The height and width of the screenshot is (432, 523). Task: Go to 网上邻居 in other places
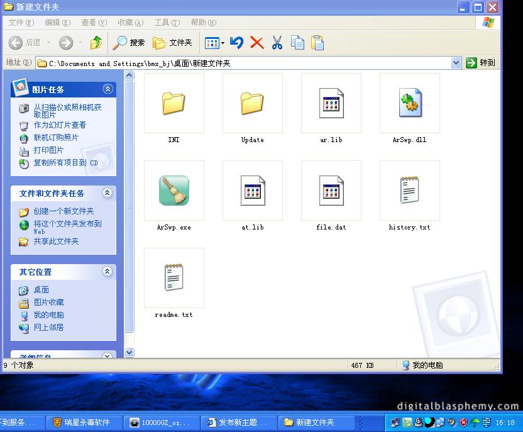tap(48, 328)
